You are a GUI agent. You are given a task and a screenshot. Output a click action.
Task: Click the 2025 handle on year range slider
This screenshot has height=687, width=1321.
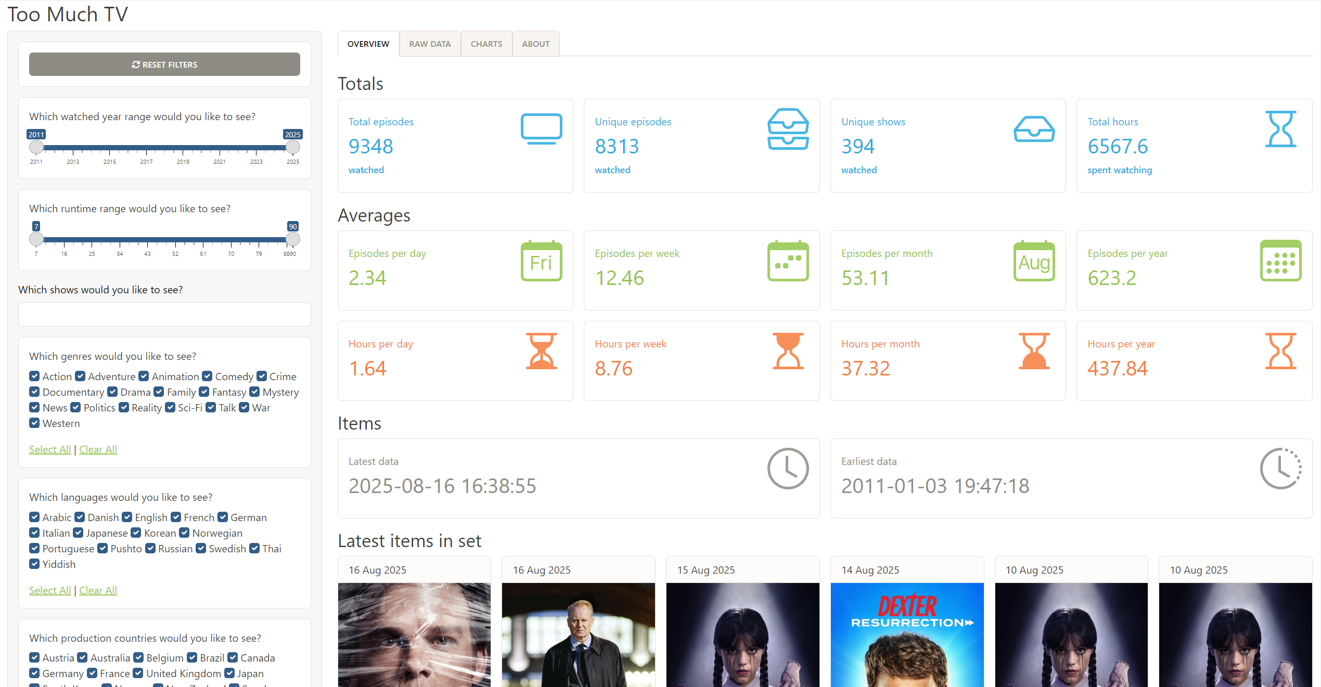coord(293,147)
